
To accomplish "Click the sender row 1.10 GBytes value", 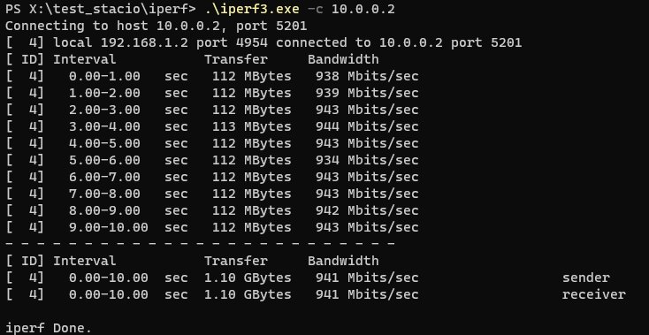I will tap(248, 278).
